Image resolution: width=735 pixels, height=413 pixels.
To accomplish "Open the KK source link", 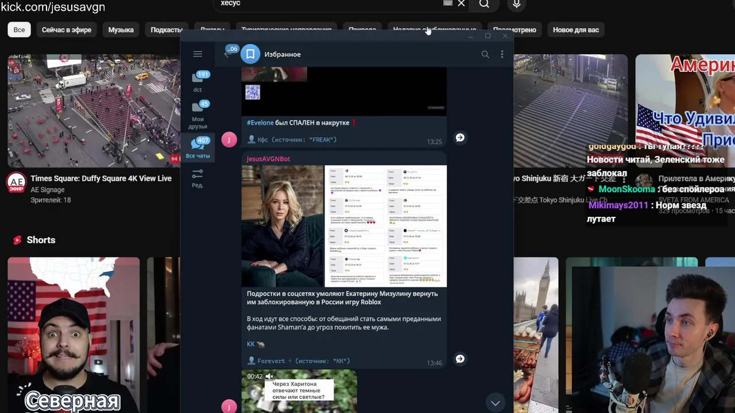I will 251,344.
